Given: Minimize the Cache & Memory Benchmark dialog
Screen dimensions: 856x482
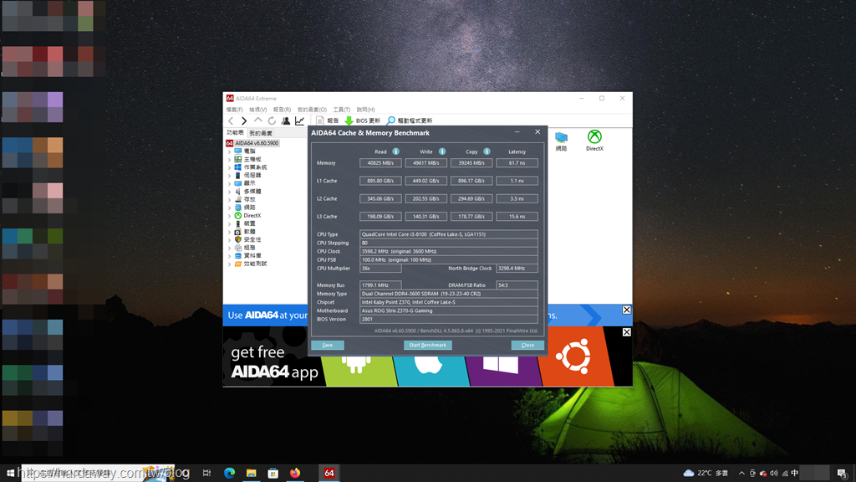Looking at the screenshot, I should (x=517, y=131).
